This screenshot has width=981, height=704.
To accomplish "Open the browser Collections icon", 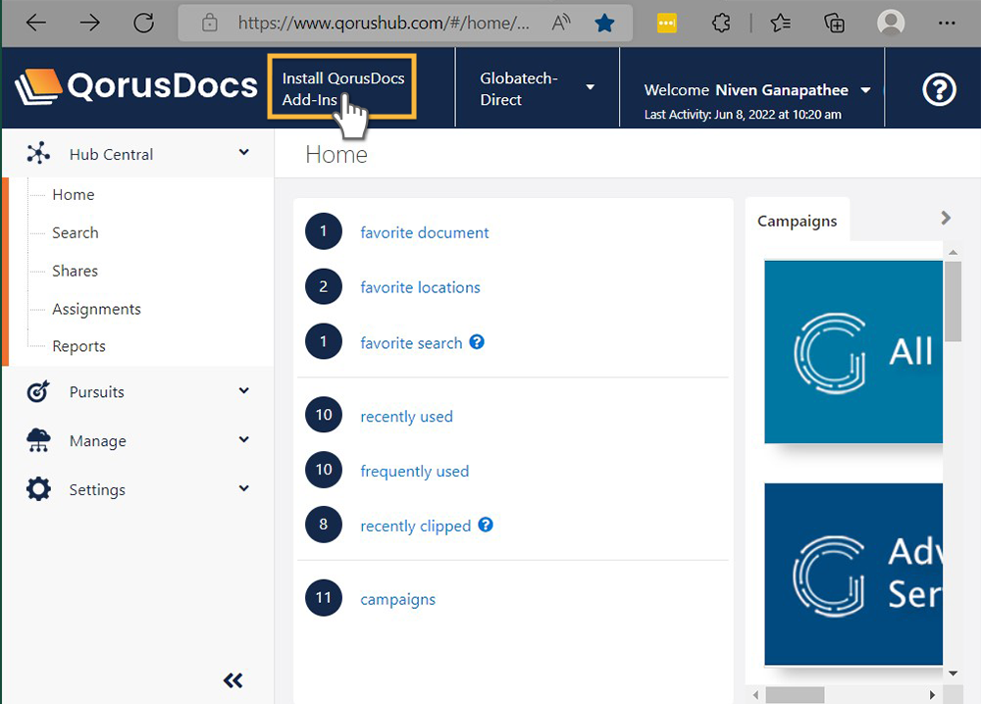I will (834, 24).
